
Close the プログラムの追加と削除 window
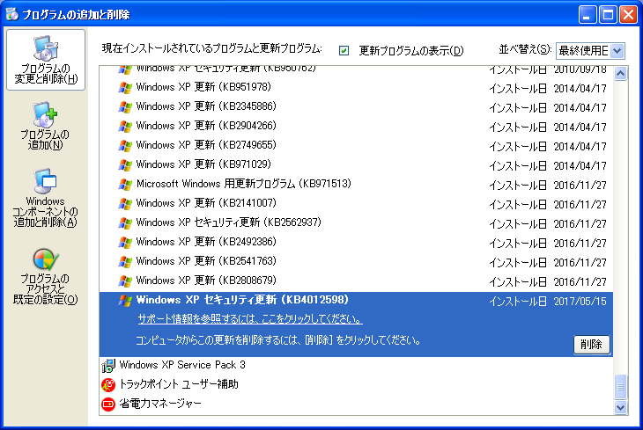(628, 15)
